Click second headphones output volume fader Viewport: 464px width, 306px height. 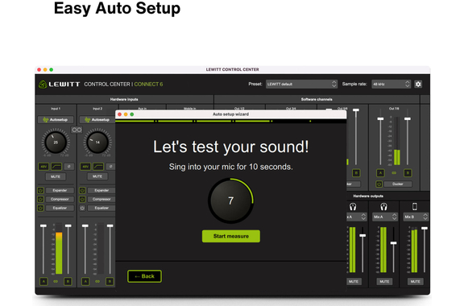click(x=393, y=243)
